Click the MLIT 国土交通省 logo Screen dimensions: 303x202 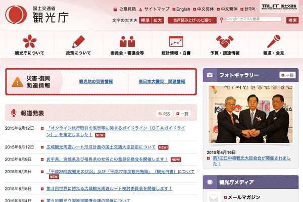point(279,7)
